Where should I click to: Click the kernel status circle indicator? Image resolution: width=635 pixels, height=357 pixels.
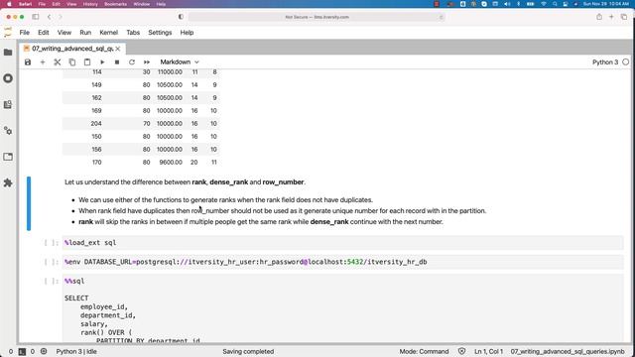click(x=626, y=62)
